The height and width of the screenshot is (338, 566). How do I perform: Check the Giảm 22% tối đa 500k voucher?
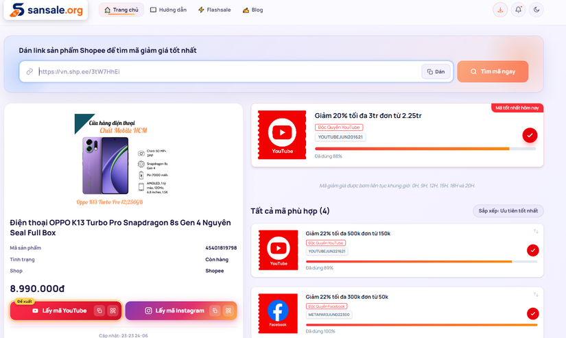[533, 250]
